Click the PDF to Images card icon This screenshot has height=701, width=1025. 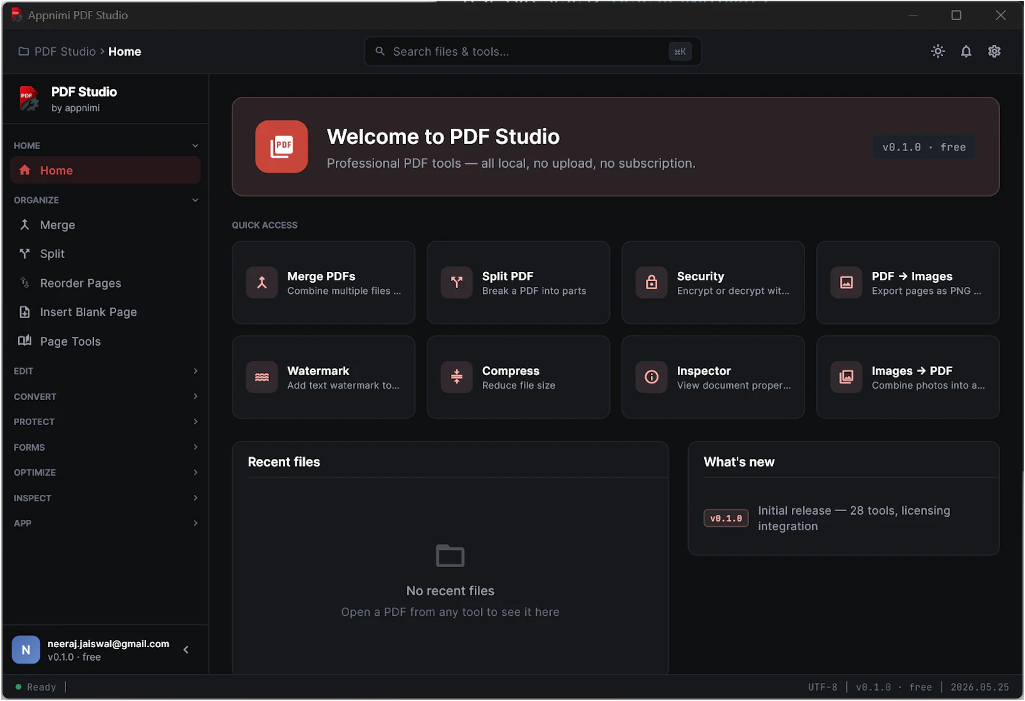(846, 282)
